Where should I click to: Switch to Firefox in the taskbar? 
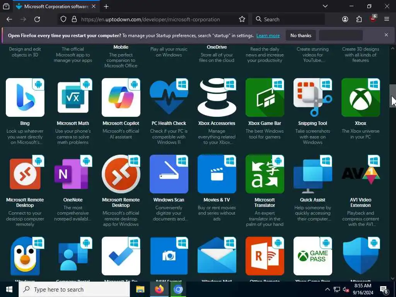click(x=159, y=289)
